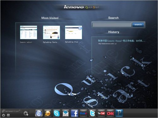
Task: Open the Splashtop web browser icon
Action: click(x=39, y=113)
